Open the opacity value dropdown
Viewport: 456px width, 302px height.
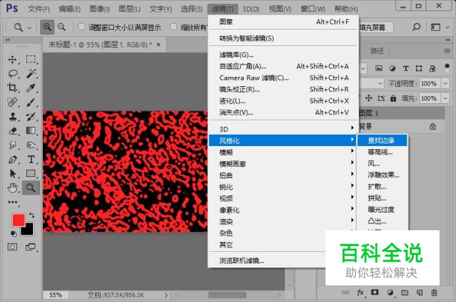(445, 84)
